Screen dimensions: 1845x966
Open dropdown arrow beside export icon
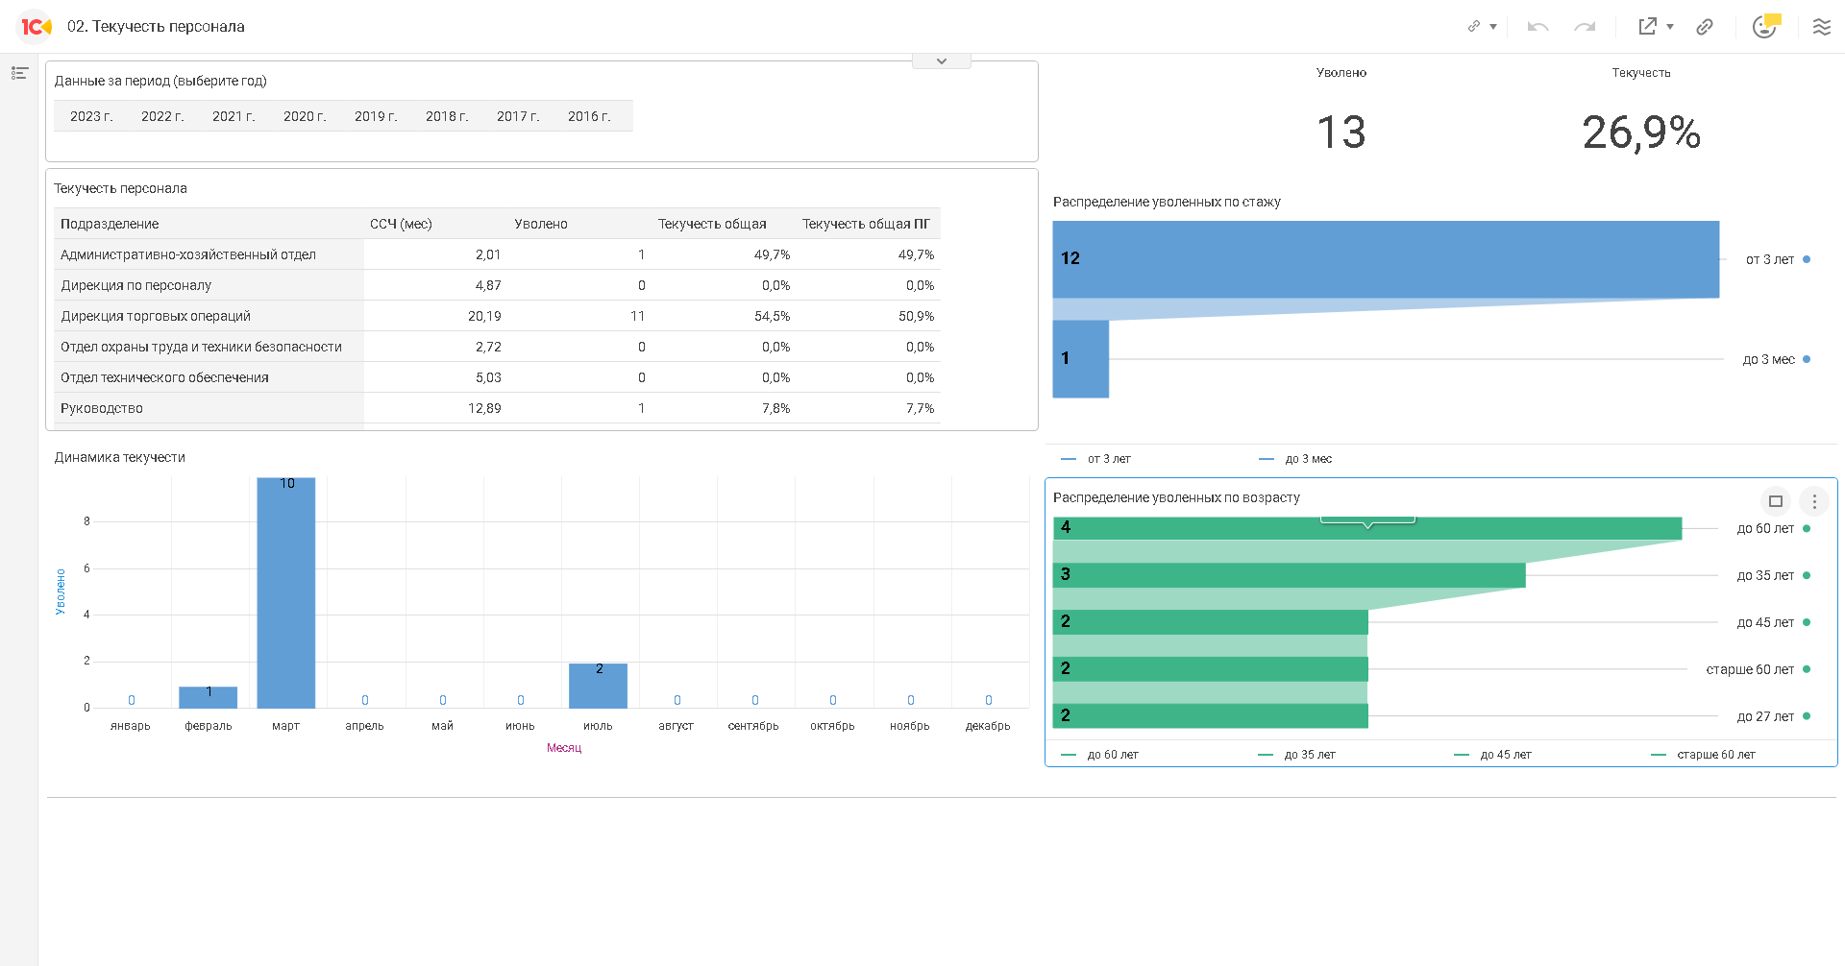tap(1670, 27)
